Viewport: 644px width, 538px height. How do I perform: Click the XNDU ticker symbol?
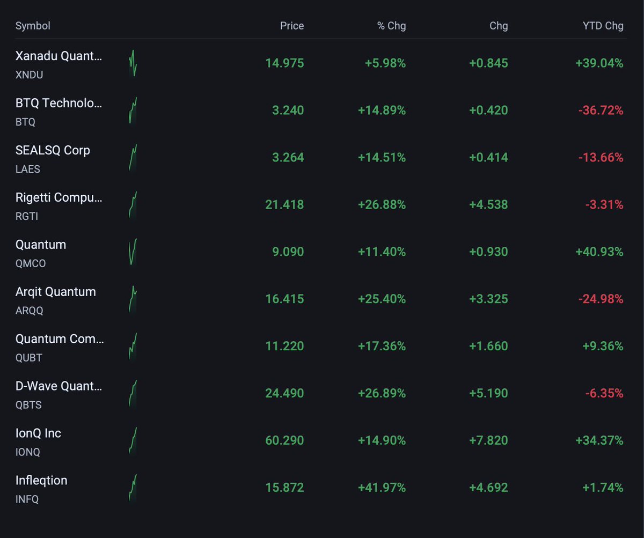tap(29, 75)
